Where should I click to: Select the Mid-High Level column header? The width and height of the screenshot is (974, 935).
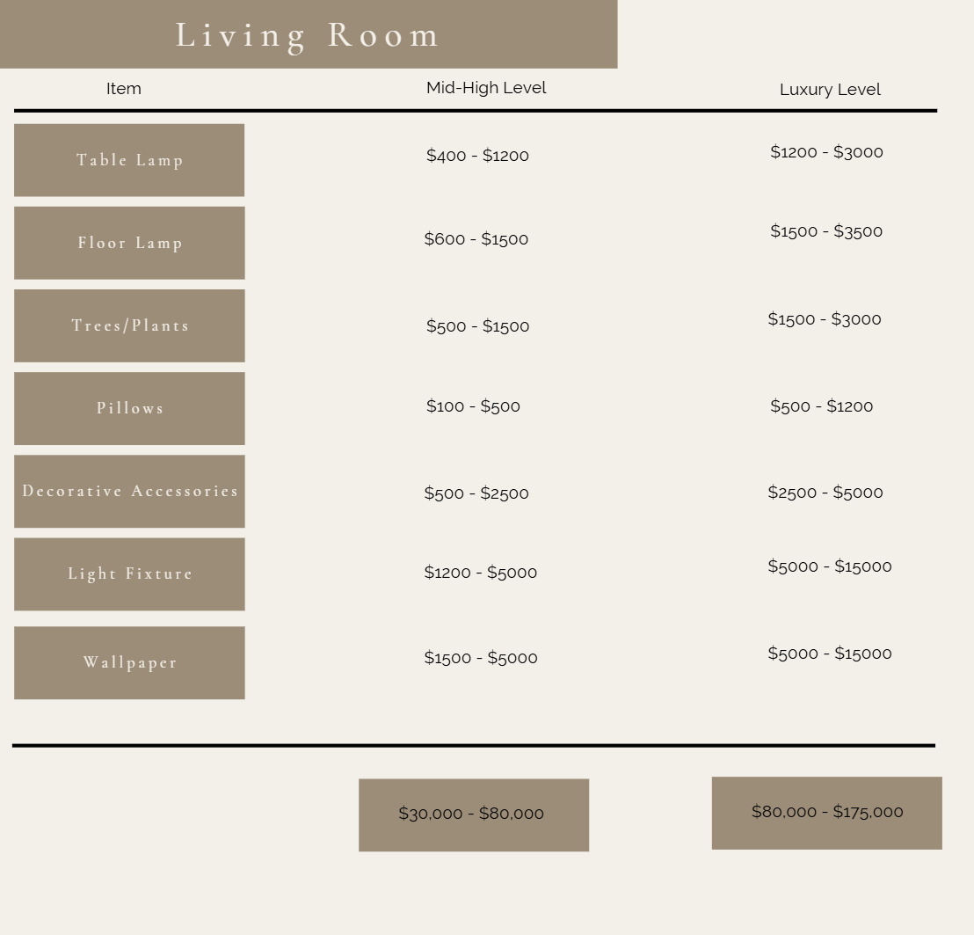coord(486,88)
